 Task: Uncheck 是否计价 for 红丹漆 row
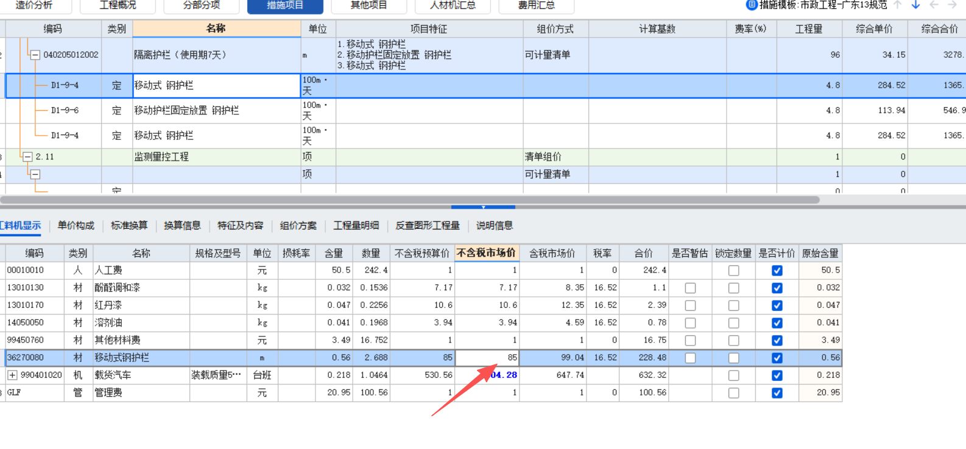click(x=777, y=305)
